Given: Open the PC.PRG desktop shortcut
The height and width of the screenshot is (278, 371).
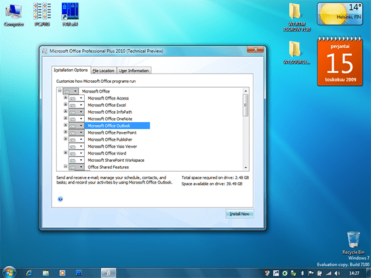Looking at the screenshot, I should [x=42, y=15].
